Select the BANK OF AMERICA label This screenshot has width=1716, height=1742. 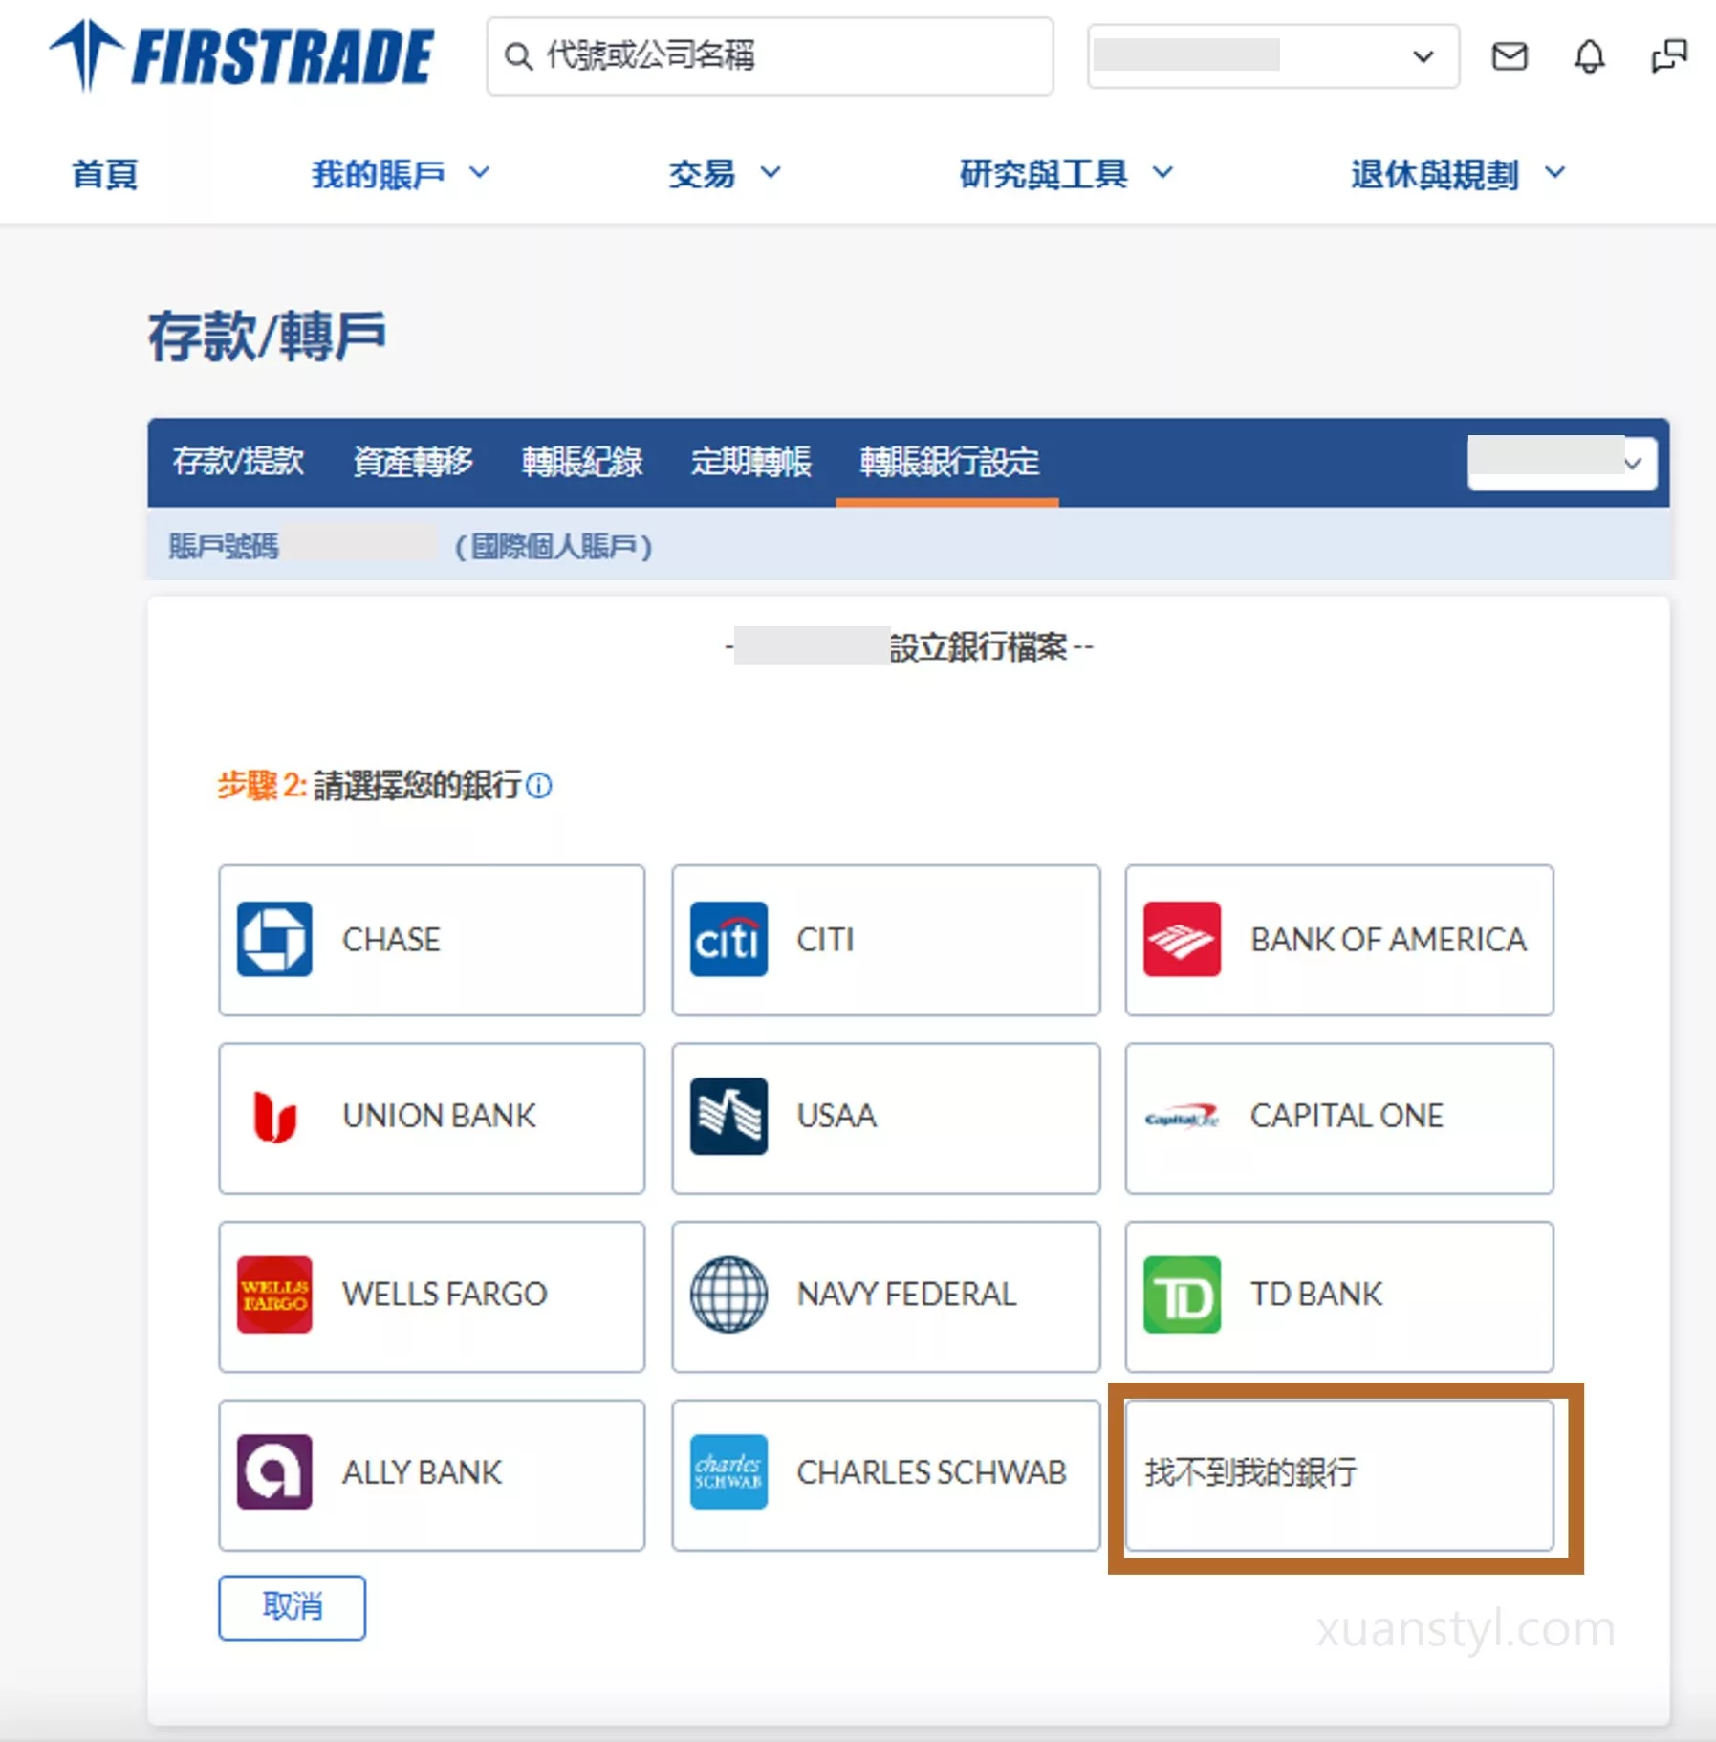(1388, 940)
